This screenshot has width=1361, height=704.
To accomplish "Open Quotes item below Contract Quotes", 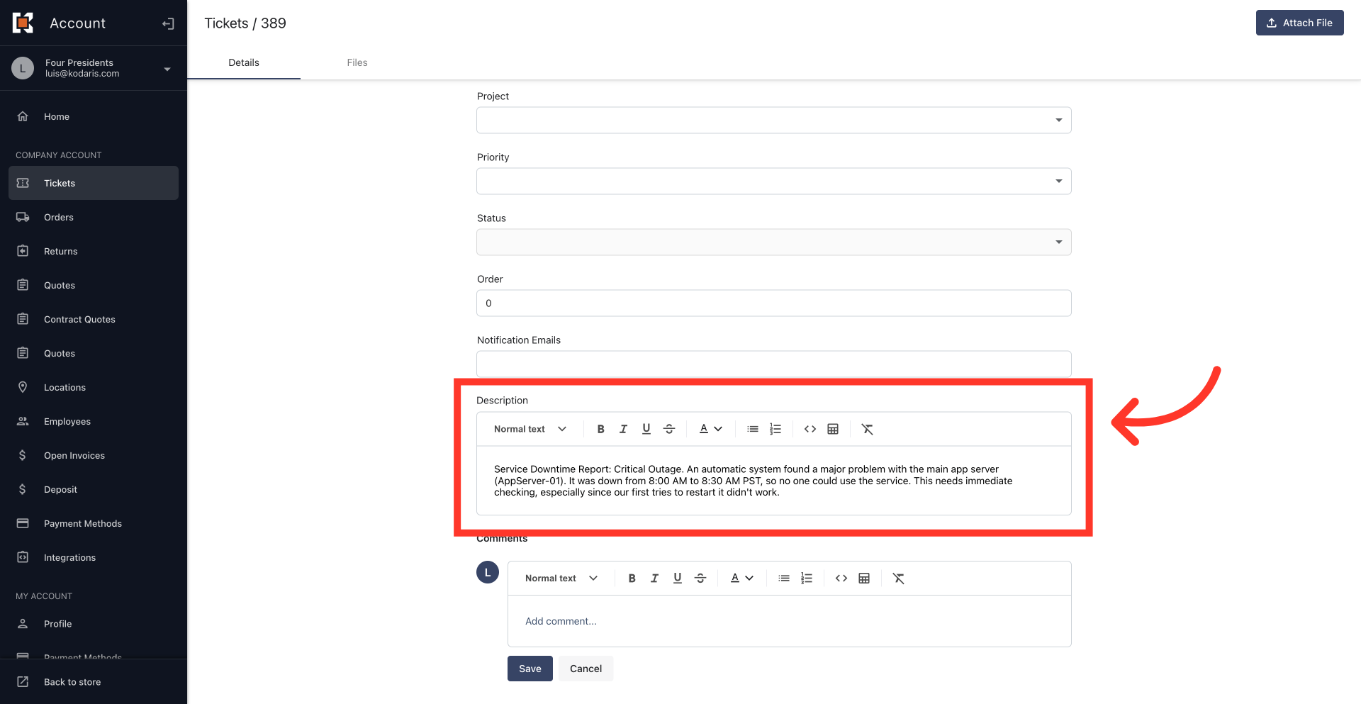I will point(94,353).
